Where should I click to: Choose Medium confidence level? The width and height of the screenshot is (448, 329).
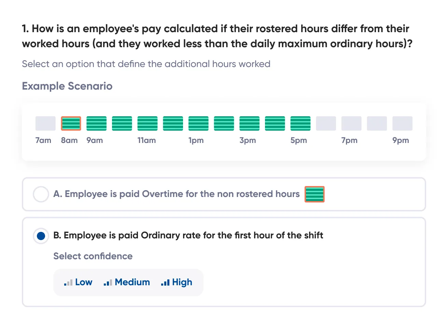click(132, 282)
